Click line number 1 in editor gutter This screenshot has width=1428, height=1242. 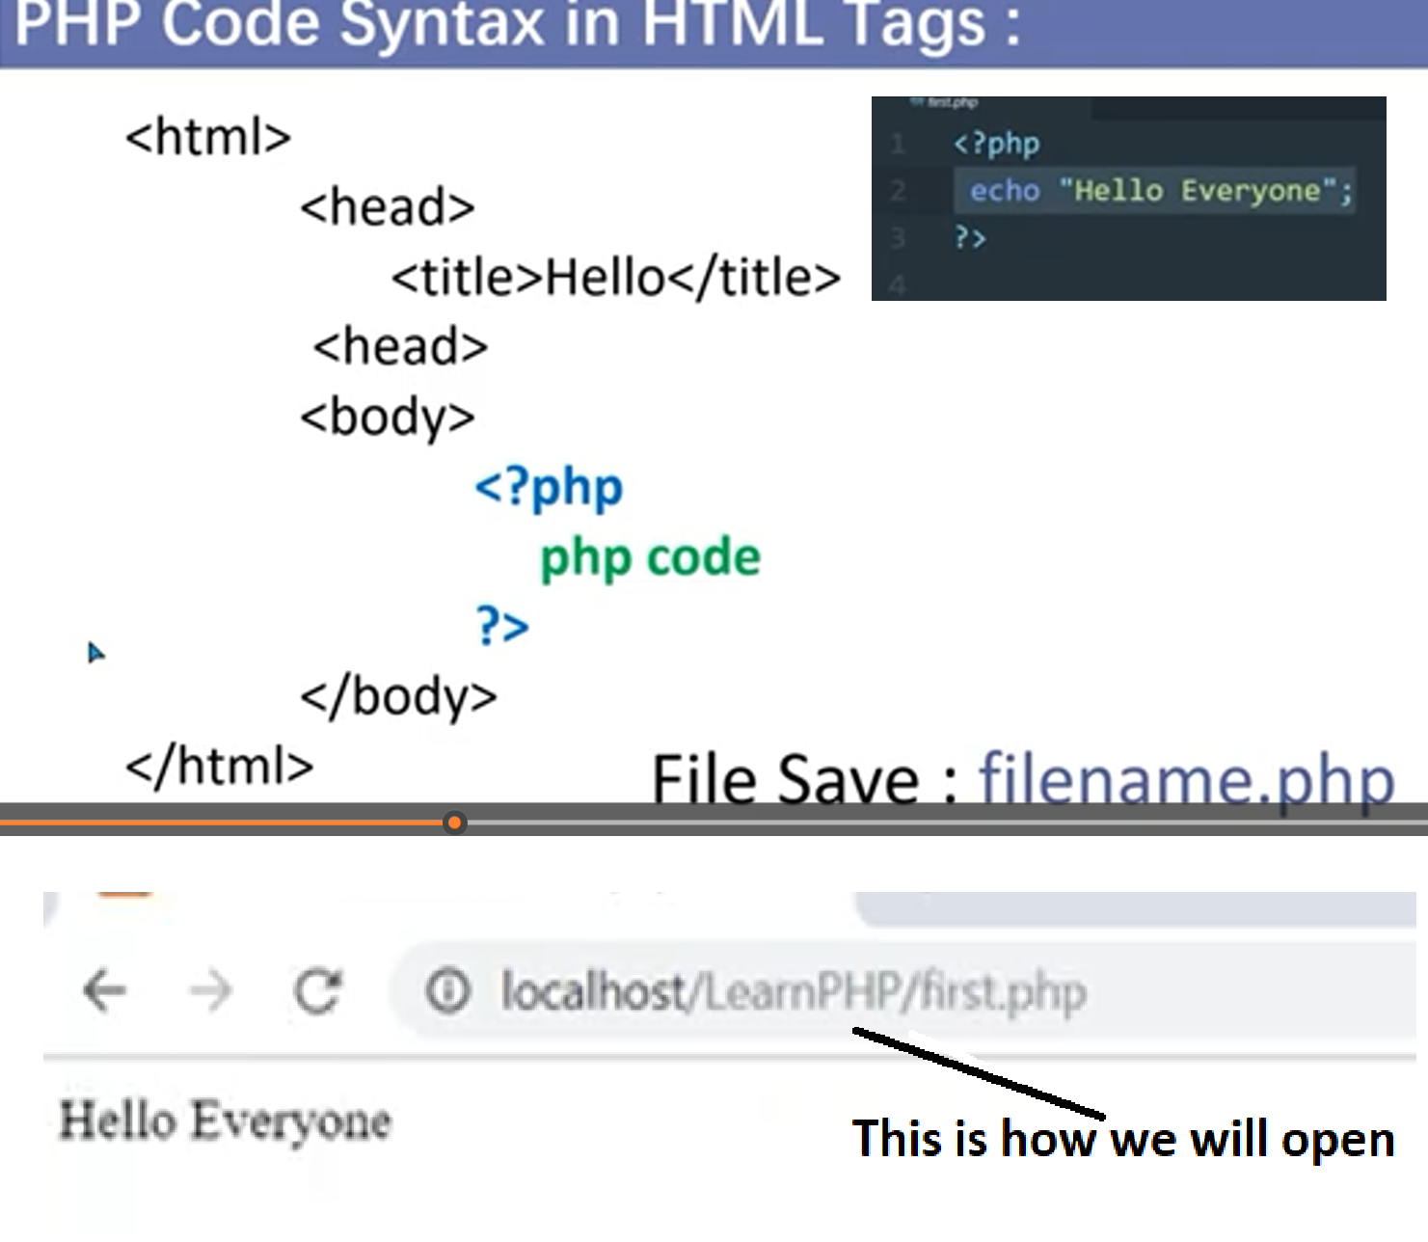pos(898,145)
